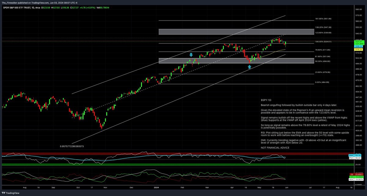Select the upper gray zone between 123.60% and 138.20%

(236, 31)
